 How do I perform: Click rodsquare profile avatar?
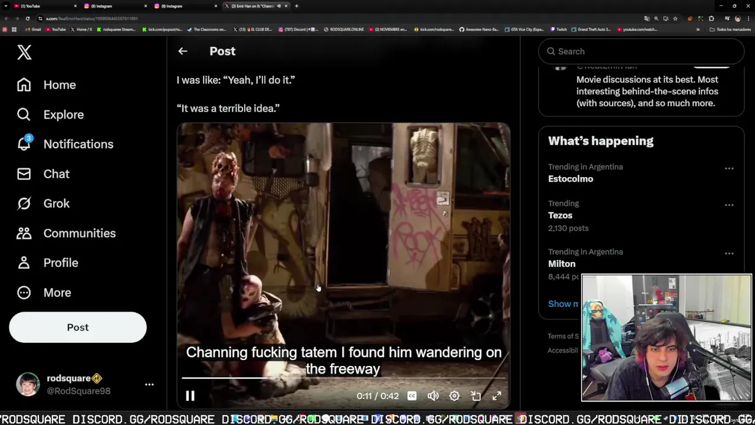tap(28, 384)
